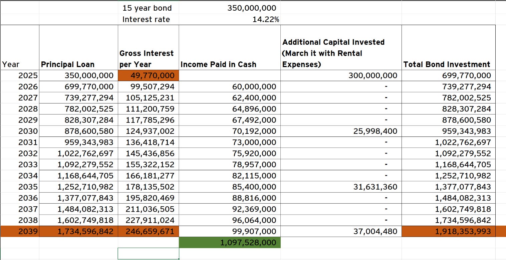Select gross interest 124,937,002
The height and width of the screenshot is (260, 506).
click(x=148, y=131)
